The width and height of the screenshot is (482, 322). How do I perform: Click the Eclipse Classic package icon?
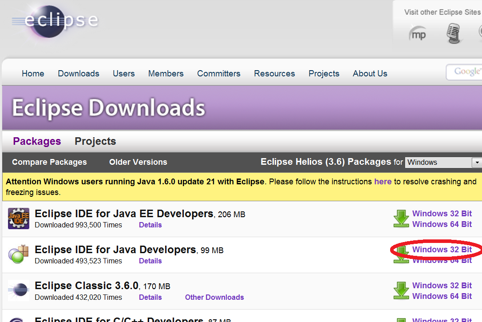19,290
